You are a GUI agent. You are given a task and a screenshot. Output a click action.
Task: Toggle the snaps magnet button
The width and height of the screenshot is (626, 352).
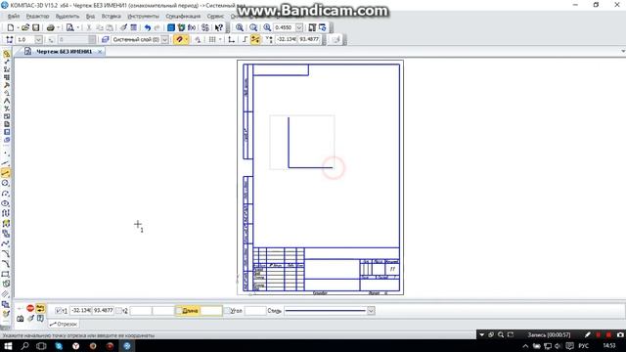tap(179, 39)
